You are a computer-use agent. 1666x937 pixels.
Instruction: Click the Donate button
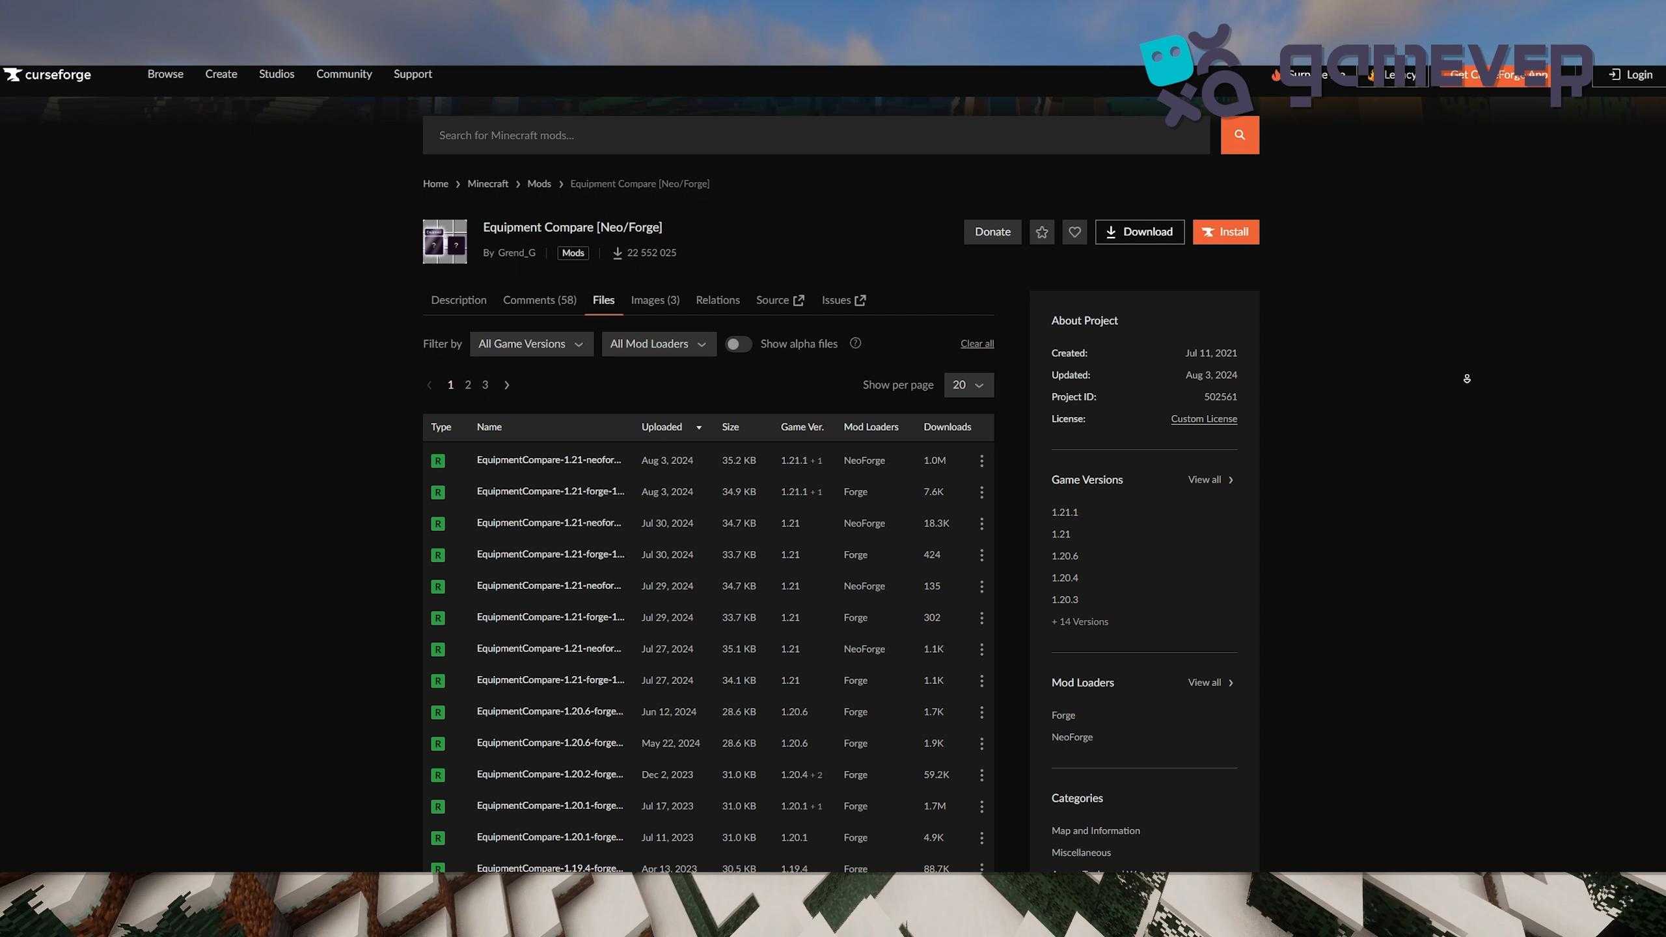(x=992, y=232)
